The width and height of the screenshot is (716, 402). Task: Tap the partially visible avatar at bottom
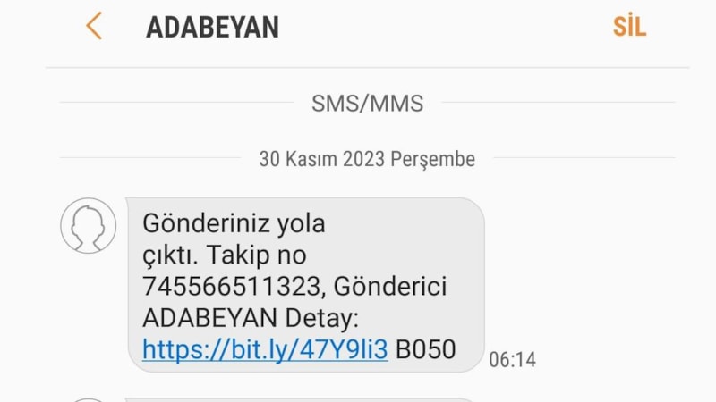click(x=88, y=400)
